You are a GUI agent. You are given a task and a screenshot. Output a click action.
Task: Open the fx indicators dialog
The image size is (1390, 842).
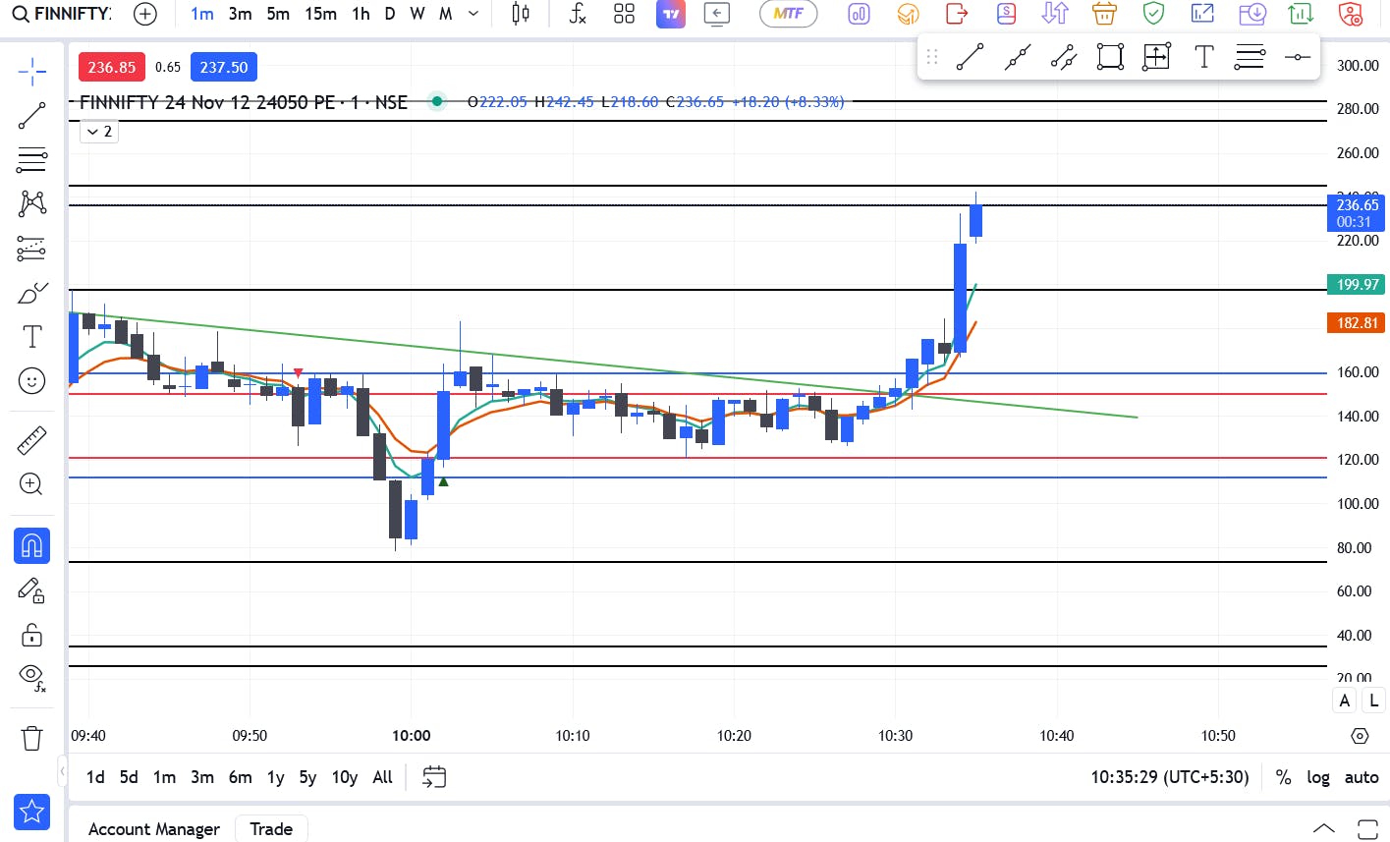coord(578,14)
